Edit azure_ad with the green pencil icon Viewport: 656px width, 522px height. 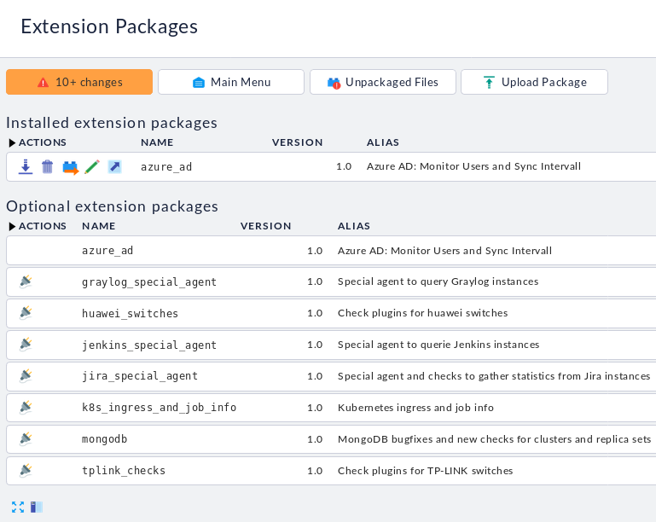pos(92,167)
